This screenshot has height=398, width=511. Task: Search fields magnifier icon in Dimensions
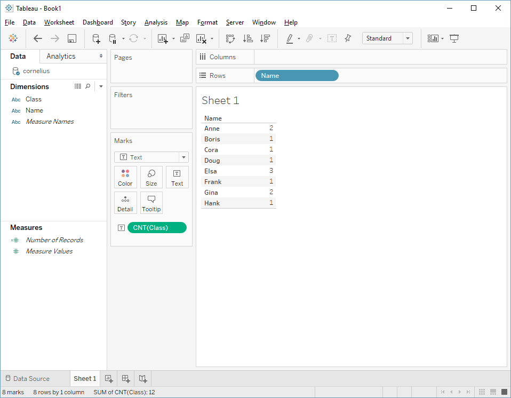tap(87, 86)
